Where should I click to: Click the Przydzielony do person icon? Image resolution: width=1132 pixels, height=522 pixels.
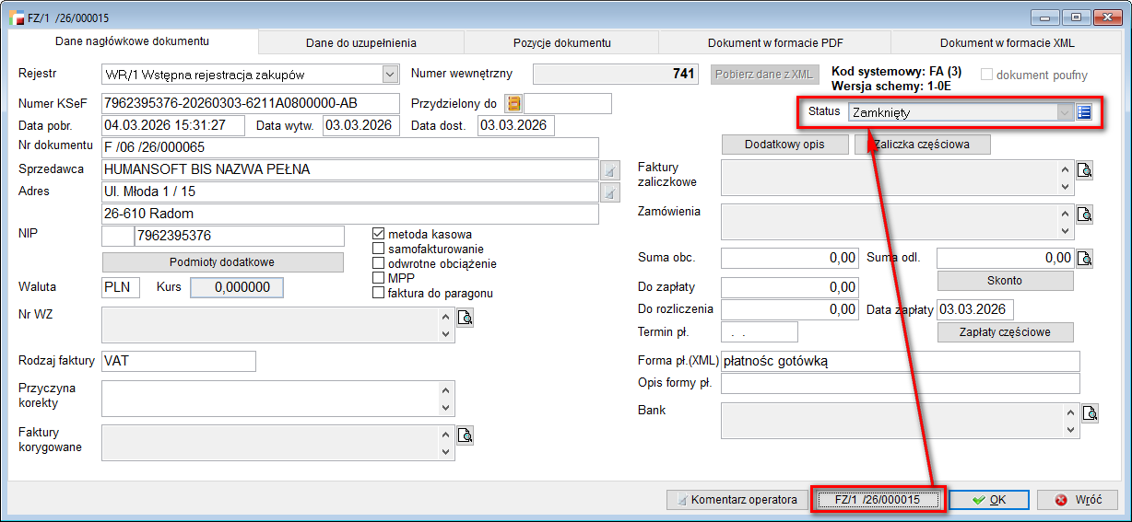point(514,103)
